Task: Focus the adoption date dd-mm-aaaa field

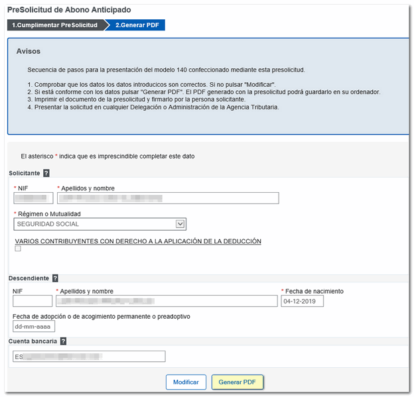Action: [x=34, y=326]
